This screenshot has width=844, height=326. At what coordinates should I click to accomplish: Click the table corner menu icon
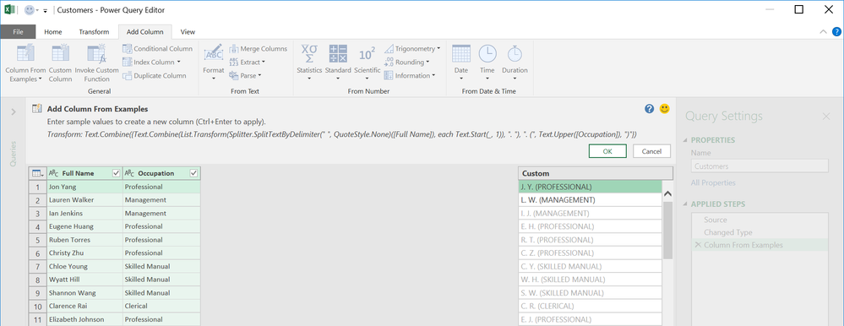coord(37,173)
